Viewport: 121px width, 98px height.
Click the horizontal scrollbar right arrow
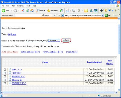[x=116, y=92]
